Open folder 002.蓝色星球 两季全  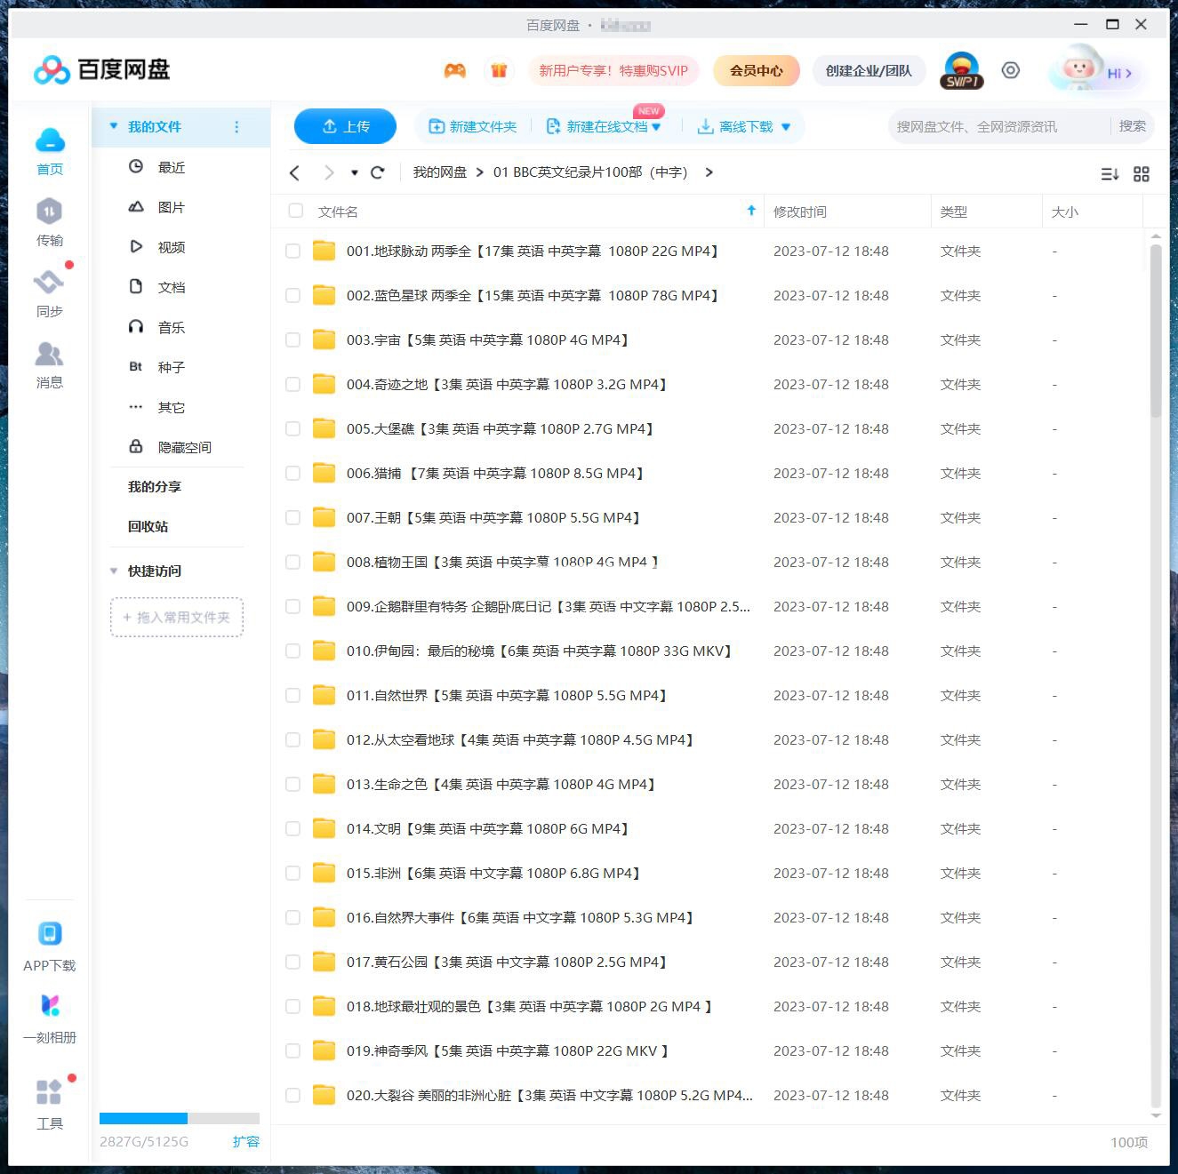(533, 295)
